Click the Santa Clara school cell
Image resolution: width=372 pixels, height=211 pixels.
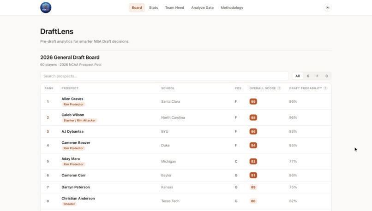(x=171, y=101)
